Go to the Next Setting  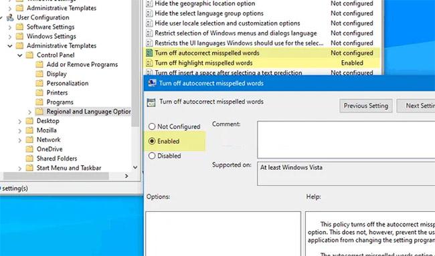(416, 106)
